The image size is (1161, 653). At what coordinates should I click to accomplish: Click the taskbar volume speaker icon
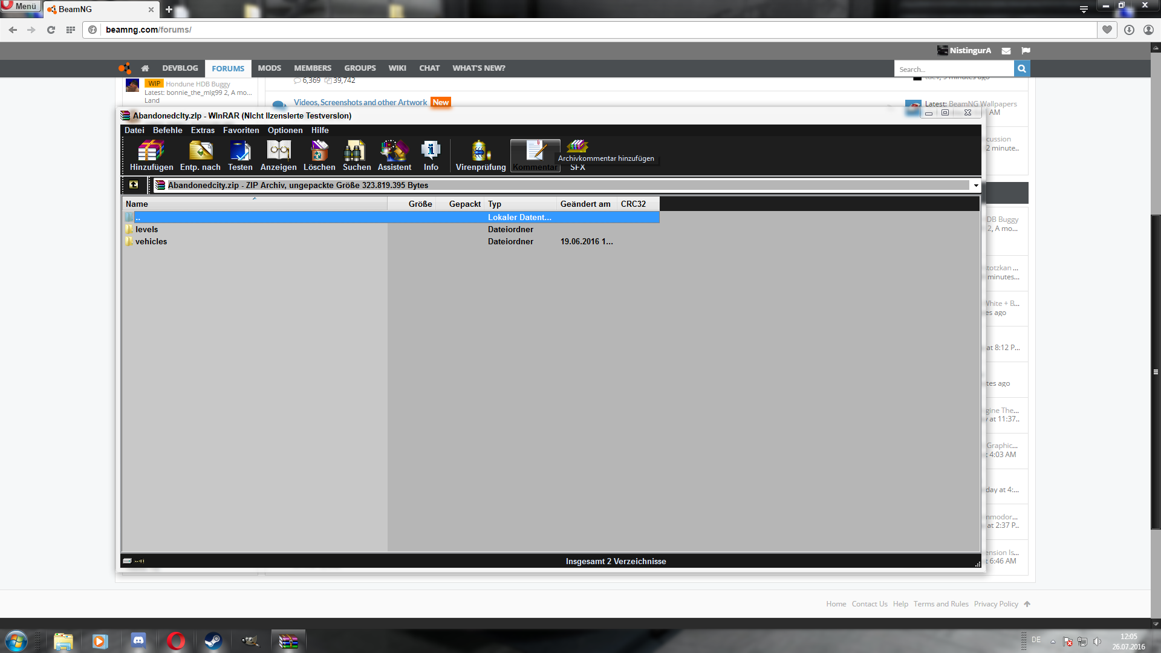point(1097,642)
